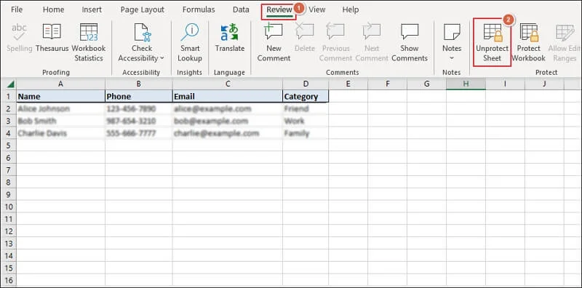Select row 10 header

(x=9, y=207)
